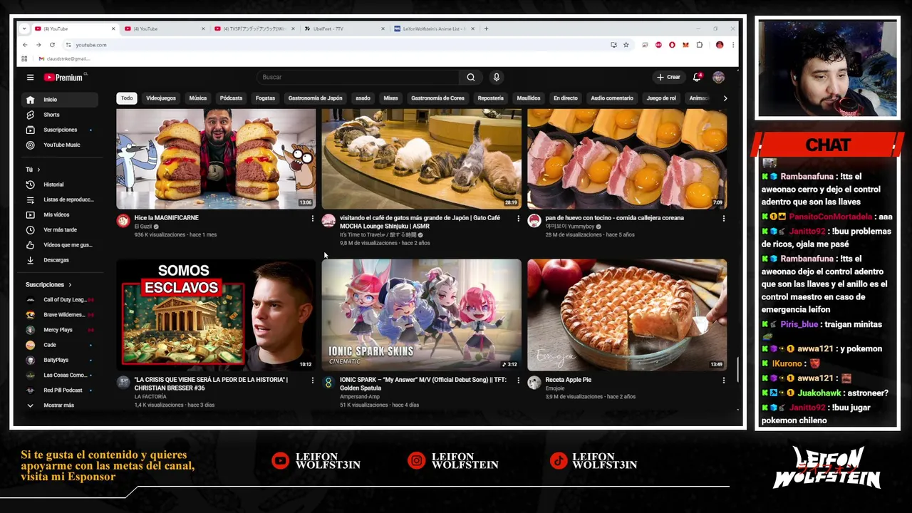Open options menu for the gato café video
912x513 pixels.
pos(518,218)
